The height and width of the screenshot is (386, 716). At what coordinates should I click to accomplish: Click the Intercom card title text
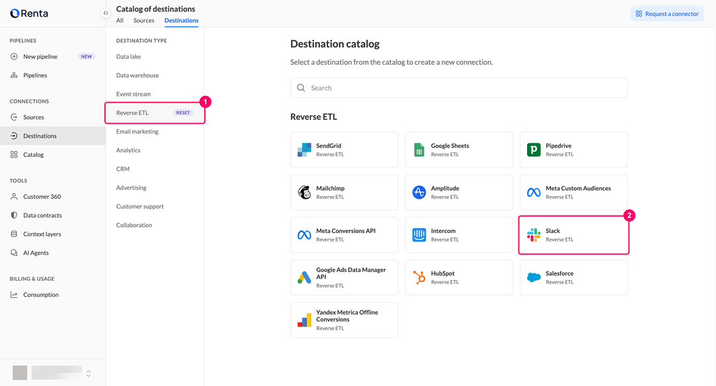tap(444, 231)
